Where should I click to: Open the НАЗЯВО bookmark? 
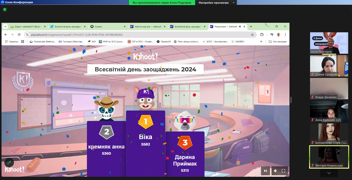[x=238, y=42]
